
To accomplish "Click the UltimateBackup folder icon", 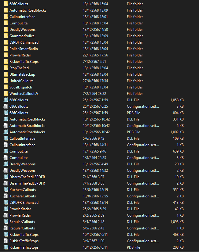I will [x=6, y=74].
